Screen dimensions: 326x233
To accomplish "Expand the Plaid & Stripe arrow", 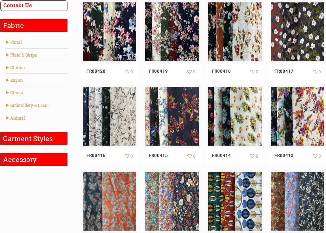I will (x=7, y=55).
